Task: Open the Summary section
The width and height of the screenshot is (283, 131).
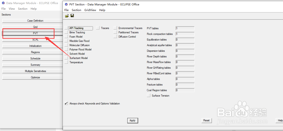Action: pyautogui.click(x=33, y=65)
